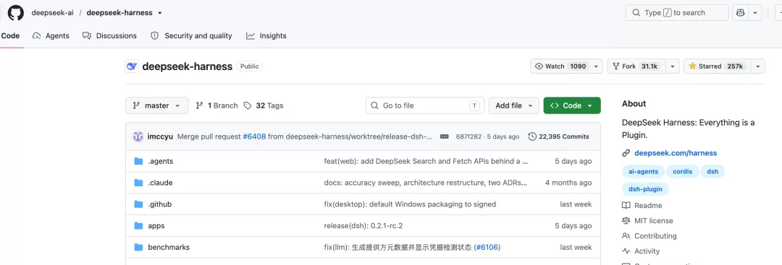The height and width of the screenshot is (265, 782).
Task: Focus the 'Type / to search' box
Action: (x=677, y=12)
